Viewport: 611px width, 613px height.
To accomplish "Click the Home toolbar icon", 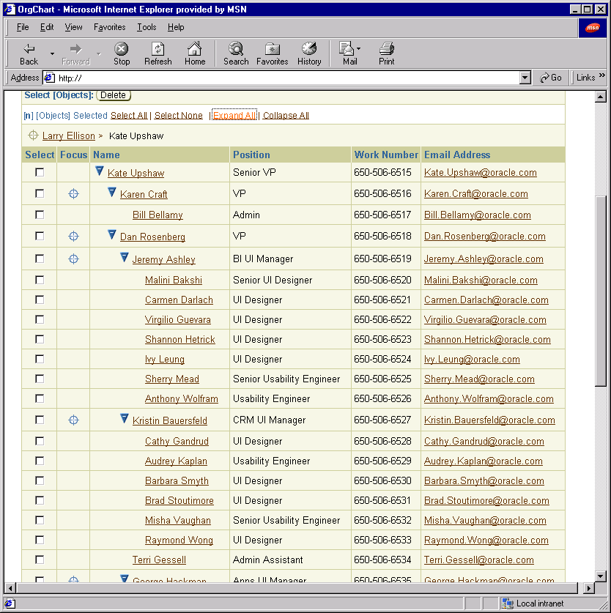I will coord(195,53).
